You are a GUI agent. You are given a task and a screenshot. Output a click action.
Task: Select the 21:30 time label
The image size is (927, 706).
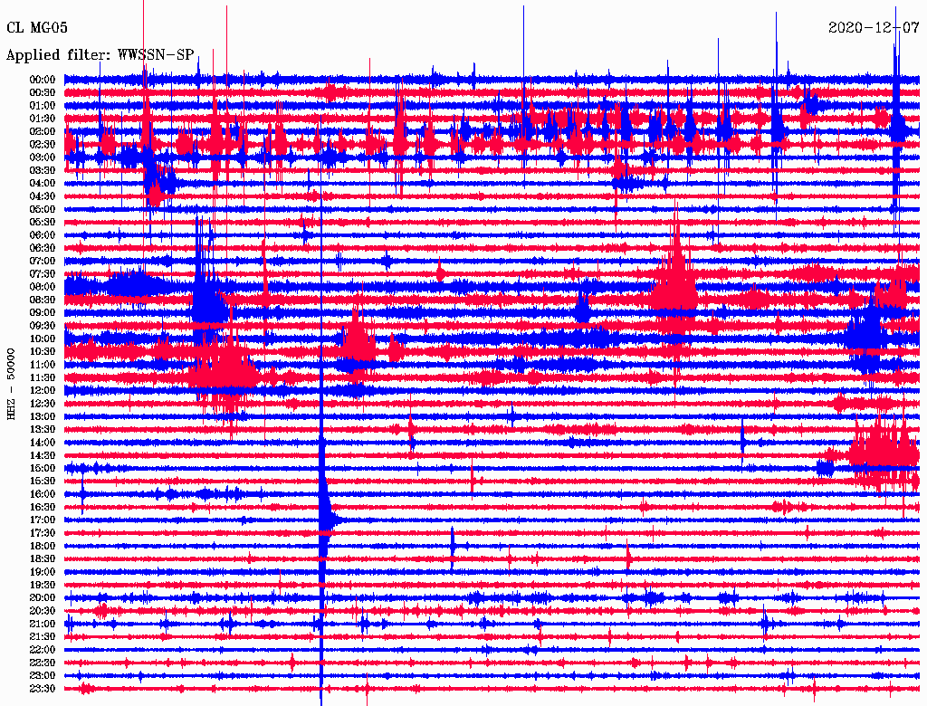click(42, 636)
